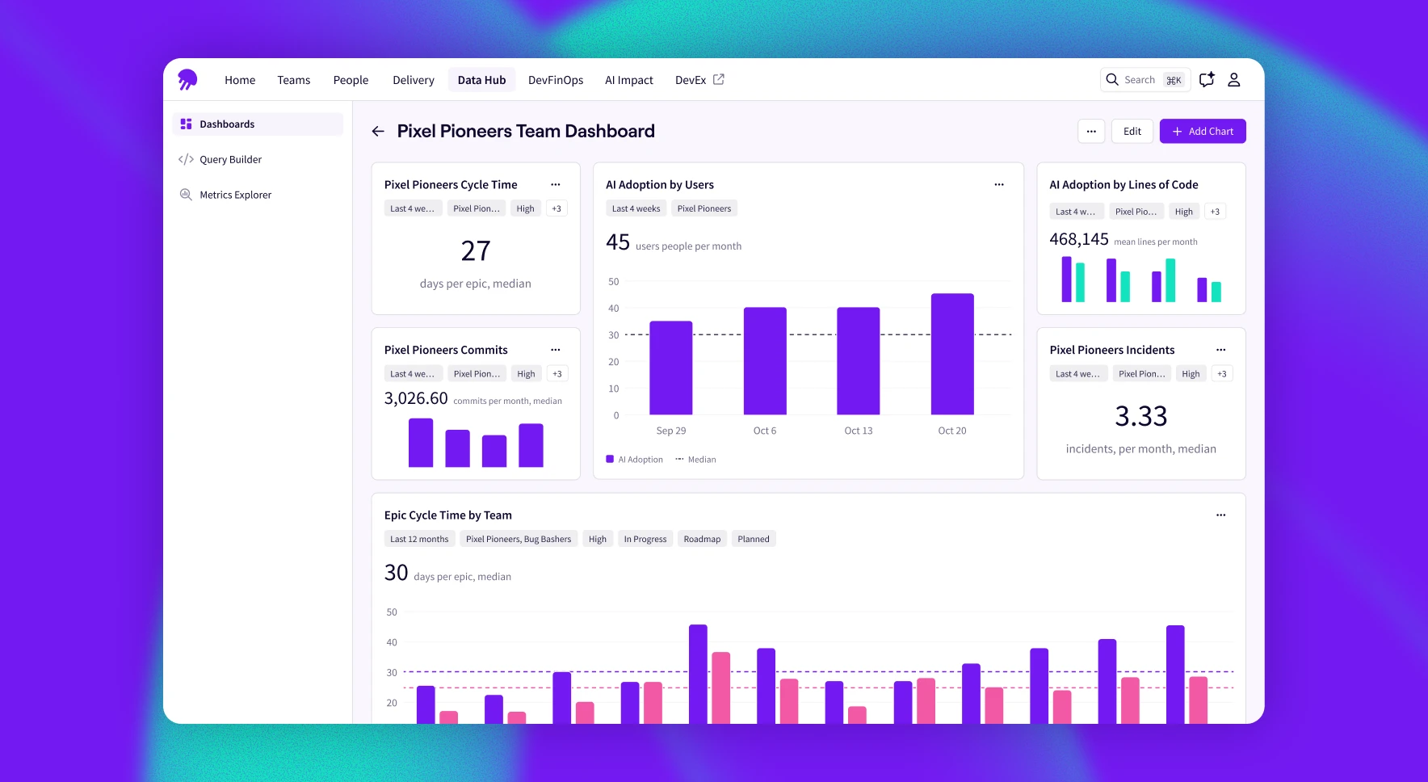Open the dashboard overflow menu near Edit

pyautogui.click(x=1091, y=131)
